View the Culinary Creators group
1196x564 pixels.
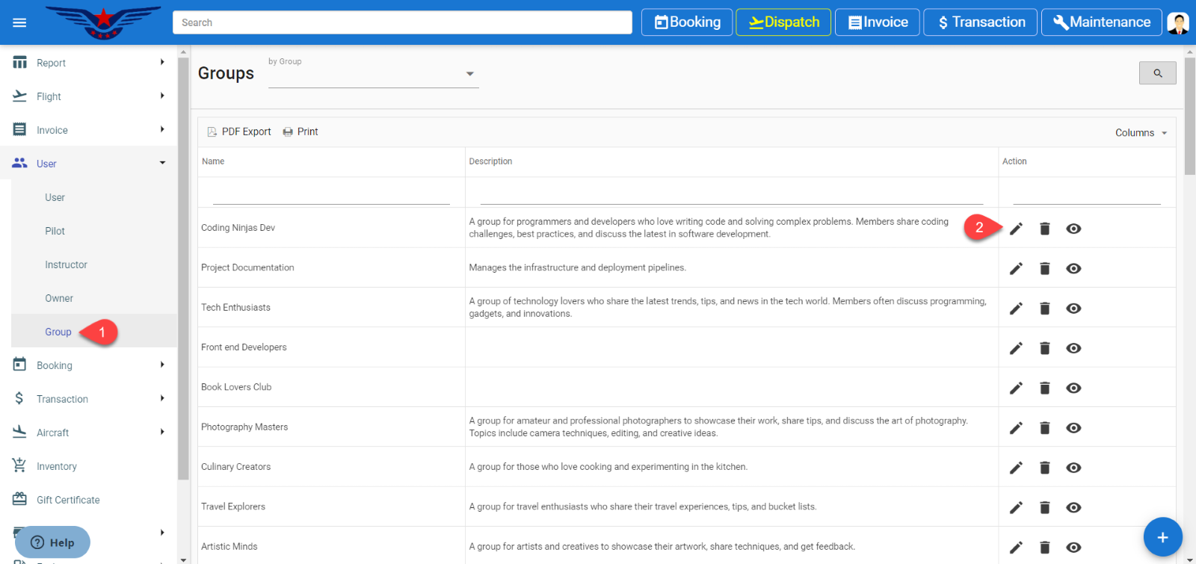(x=1073, y=468)
